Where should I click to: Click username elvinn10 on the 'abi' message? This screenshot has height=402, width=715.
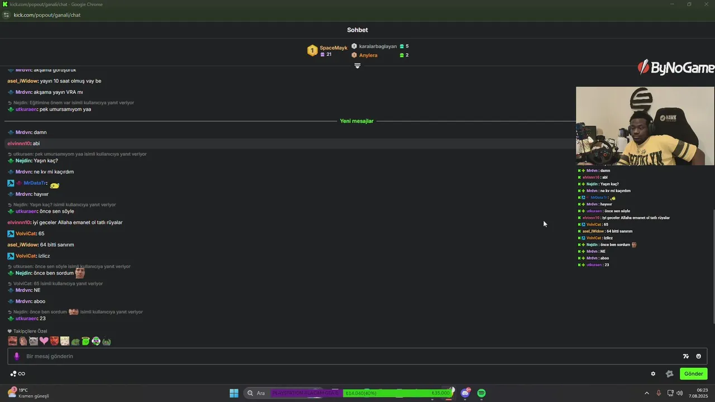click(x=18, y=143)
